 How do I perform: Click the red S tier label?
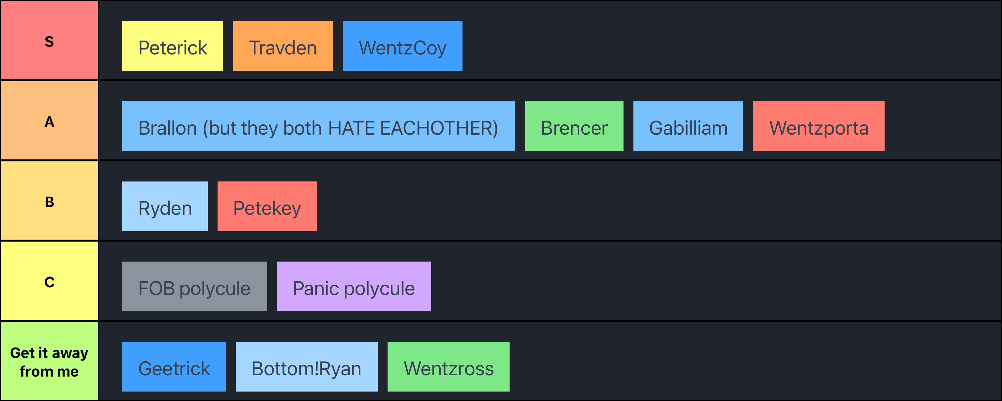pos(49,40)
